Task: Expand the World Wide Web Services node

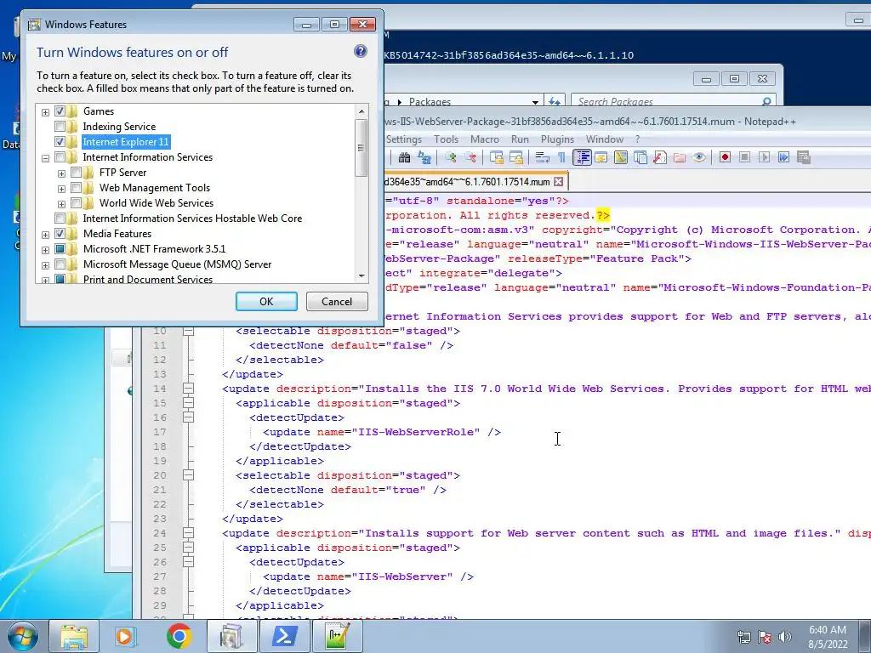Action: point(61,204)
